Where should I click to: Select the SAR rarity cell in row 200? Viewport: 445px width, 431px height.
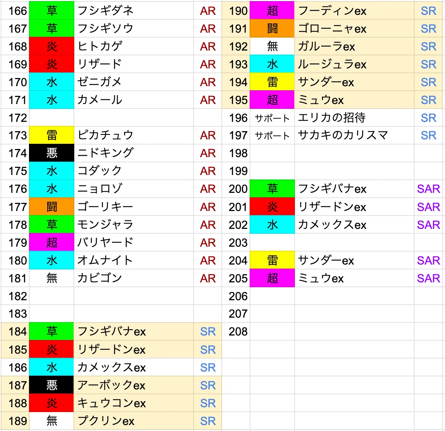429,189
